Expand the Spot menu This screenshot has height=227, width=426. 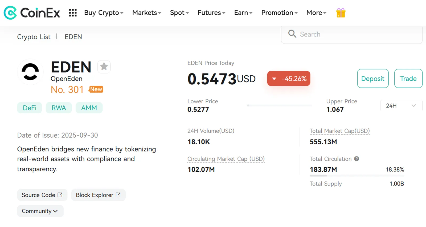pos(179,13)
